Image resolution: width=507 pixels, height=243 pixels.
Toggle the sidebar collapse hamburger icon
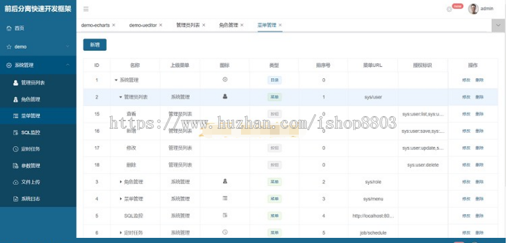pos(86,9)
